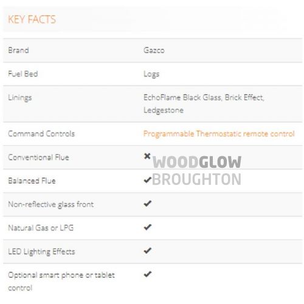Click the cross icon for Conventional Flue

(x=147, y=156)
